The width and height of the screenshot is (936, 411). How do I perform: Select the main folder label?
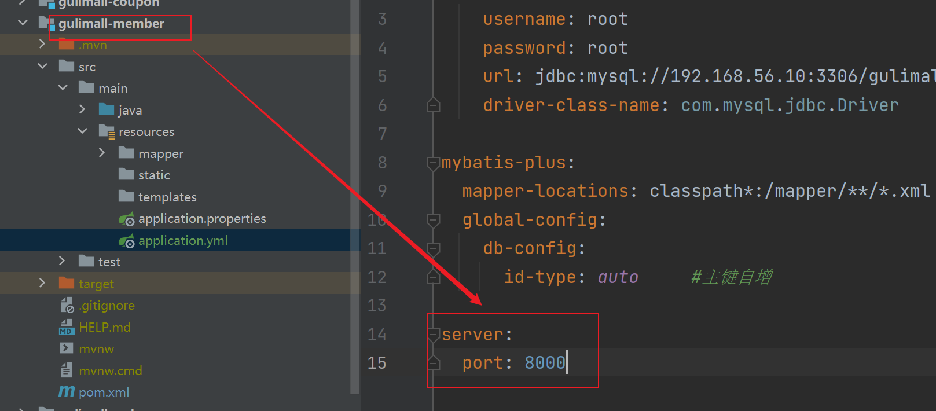(113, 89)
